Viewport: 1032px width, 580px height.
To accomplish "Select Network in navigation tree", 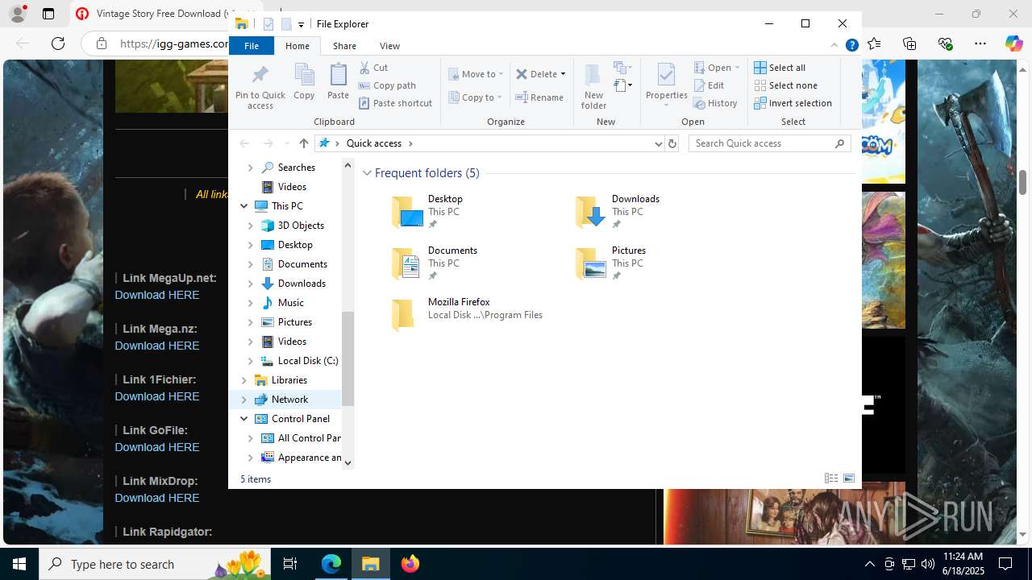I will click(289, 400).
